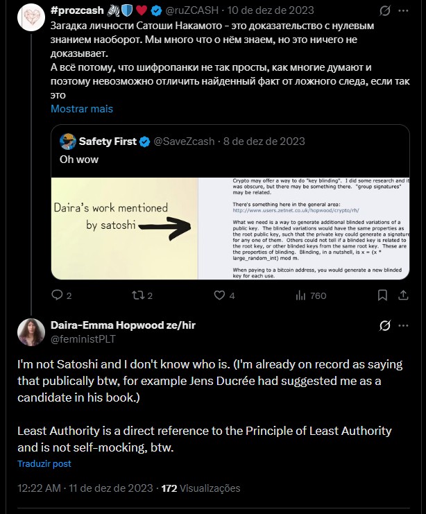Image resolution: width=426 pixels, height=514 pixels.
Task: Open view analytics icon showing 760
Action: (x=301, y=295)
